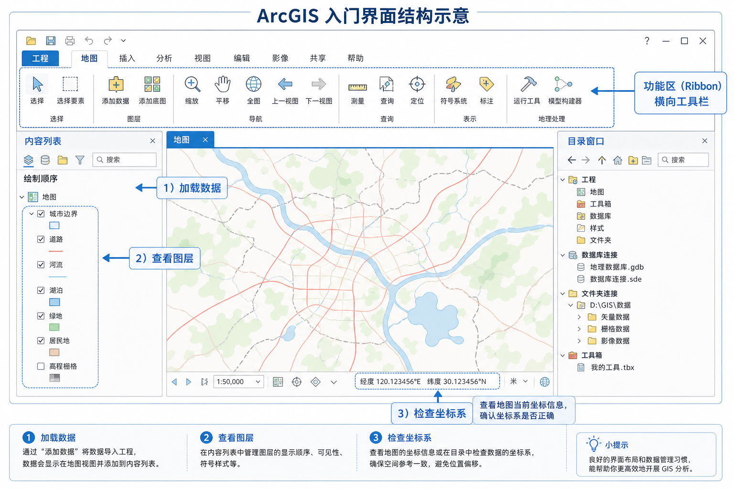Screen dimensions: 734x489
Task: Open the 工程 ribbon tab
Action: [x=40, y=58]
